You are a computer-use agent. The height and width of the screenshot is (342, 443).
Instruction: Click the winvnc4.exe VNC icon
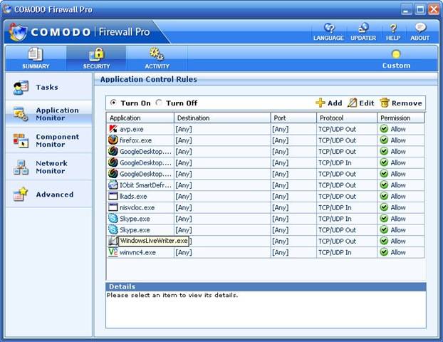pos(113,252)
